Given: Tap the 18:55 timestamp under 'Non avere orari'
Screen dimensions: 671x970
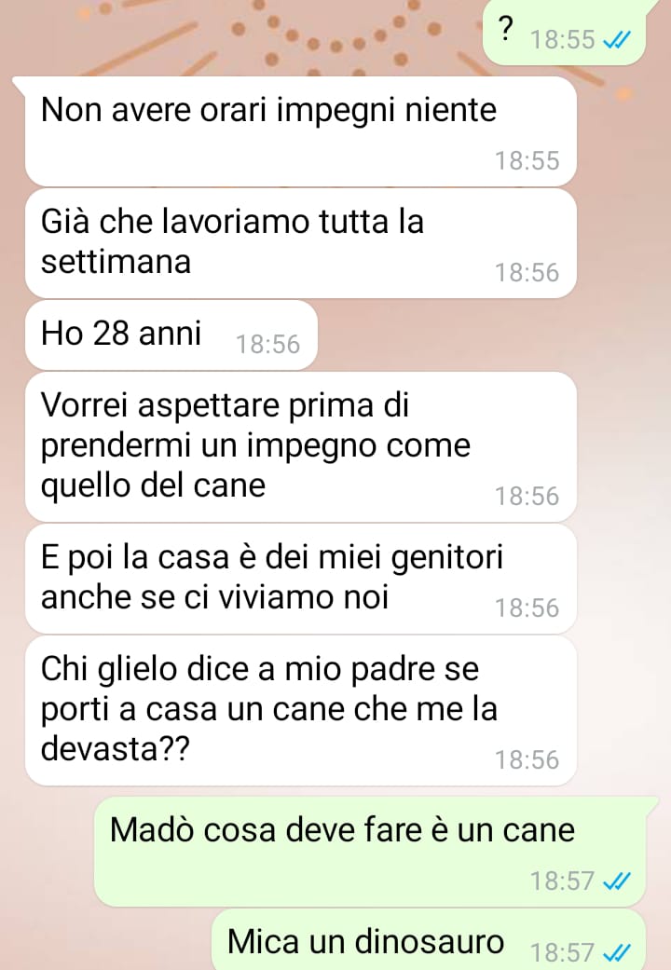Looking at the screenshot, I should pyautogui.click(x=527, y=161).
